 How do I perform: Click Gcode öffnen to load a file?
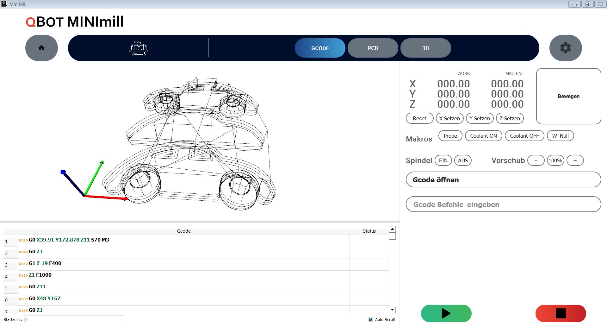pos(503,180)
